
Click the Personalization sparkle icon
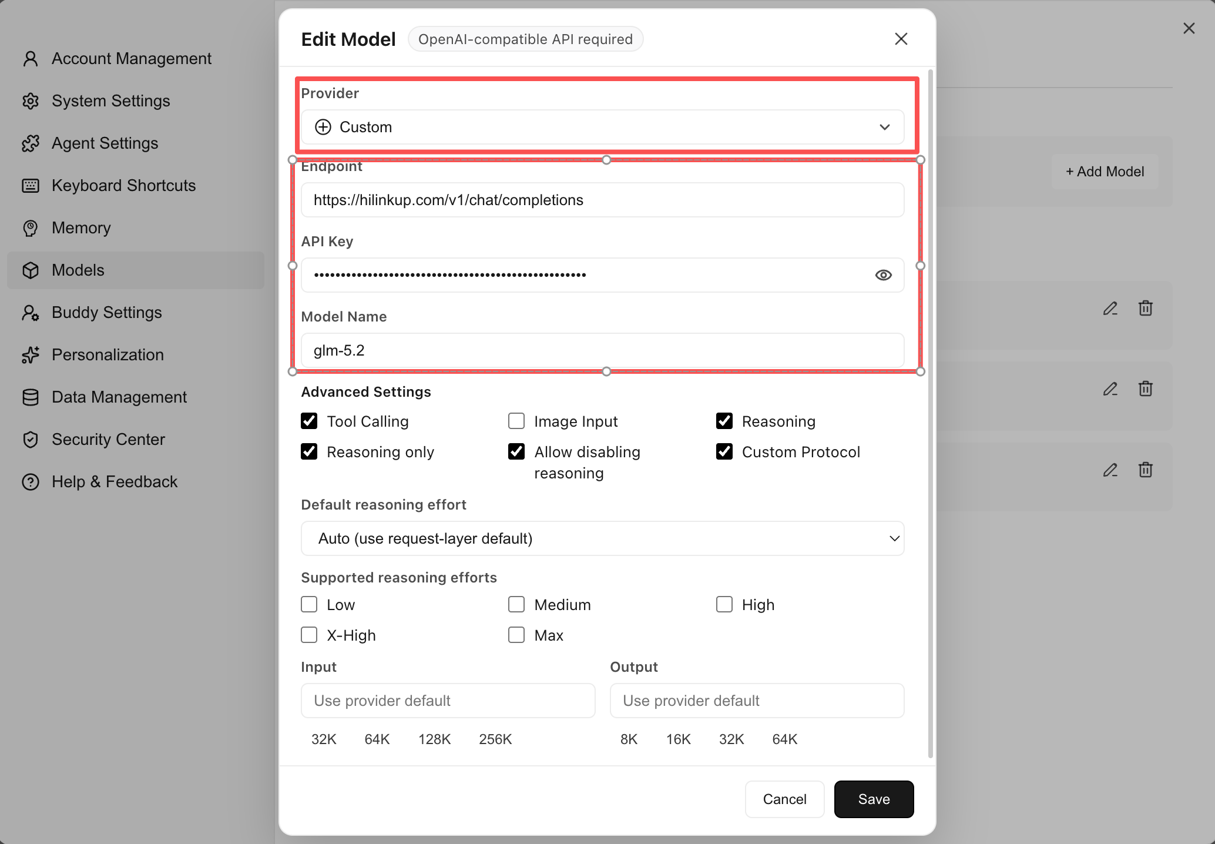pos(31,355)
